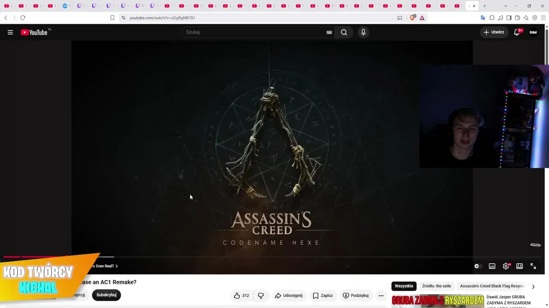Image resolution: width=549 pixels, height=308 pixels.
Task: Select the 'Źródło: the exile' chip
Action: click(437, 286)
